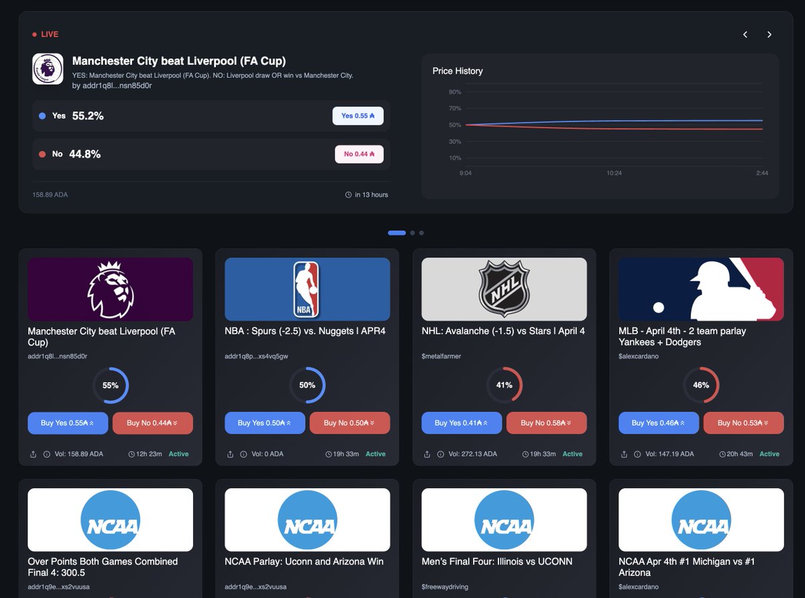Click 41% progress ring on Avalanche vs Stars card
Image resolution: width=805 pixels, height=598 pixels.
tap(504, 385)
